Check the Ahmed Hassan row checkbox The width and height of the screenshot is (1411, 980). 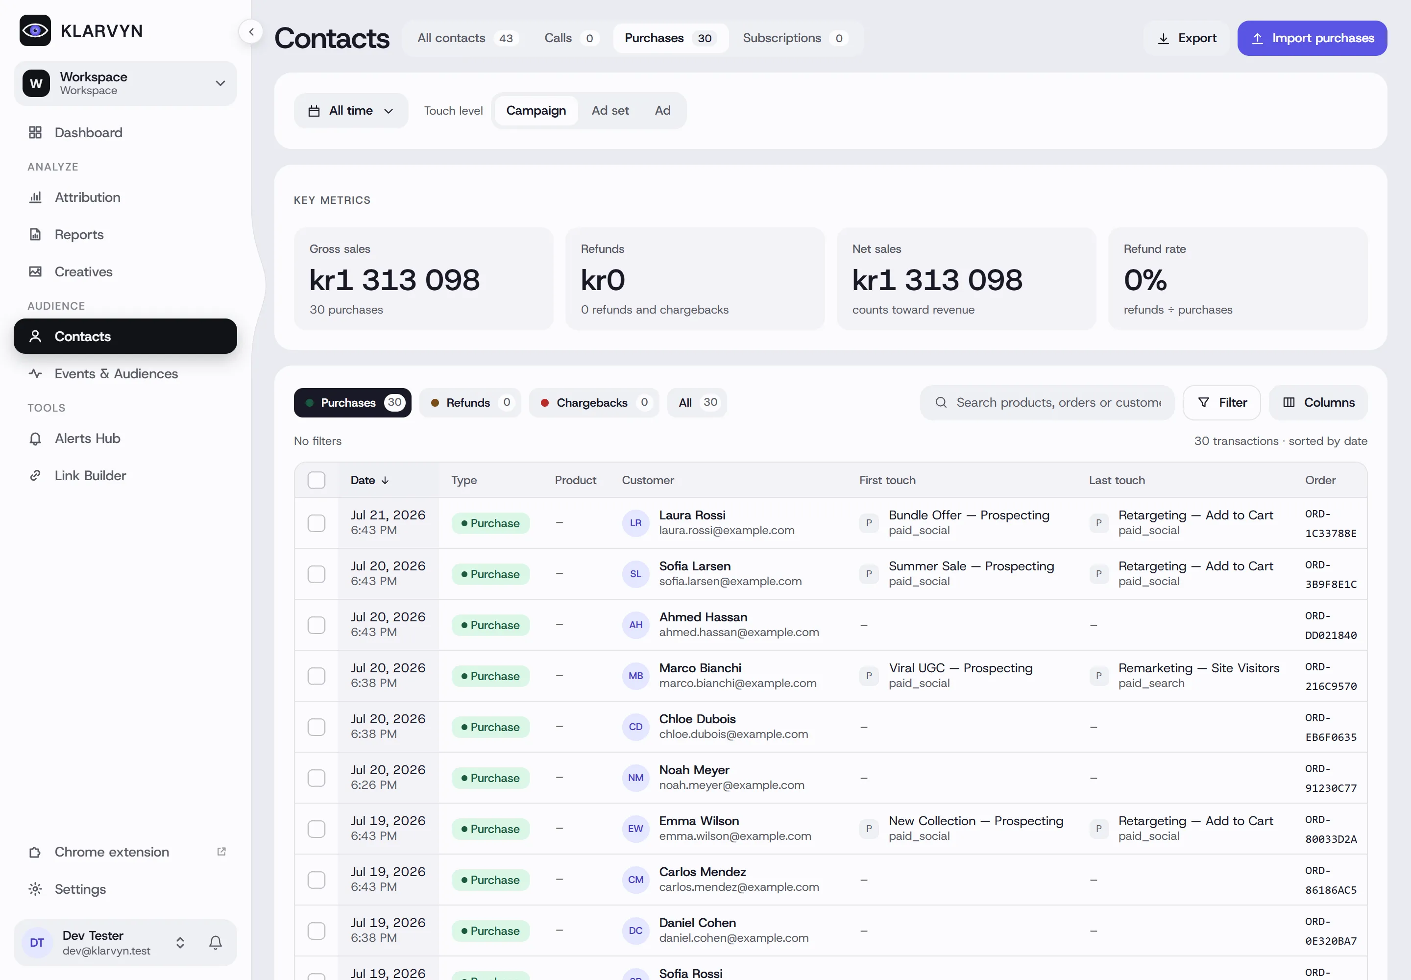pos(316,625)
